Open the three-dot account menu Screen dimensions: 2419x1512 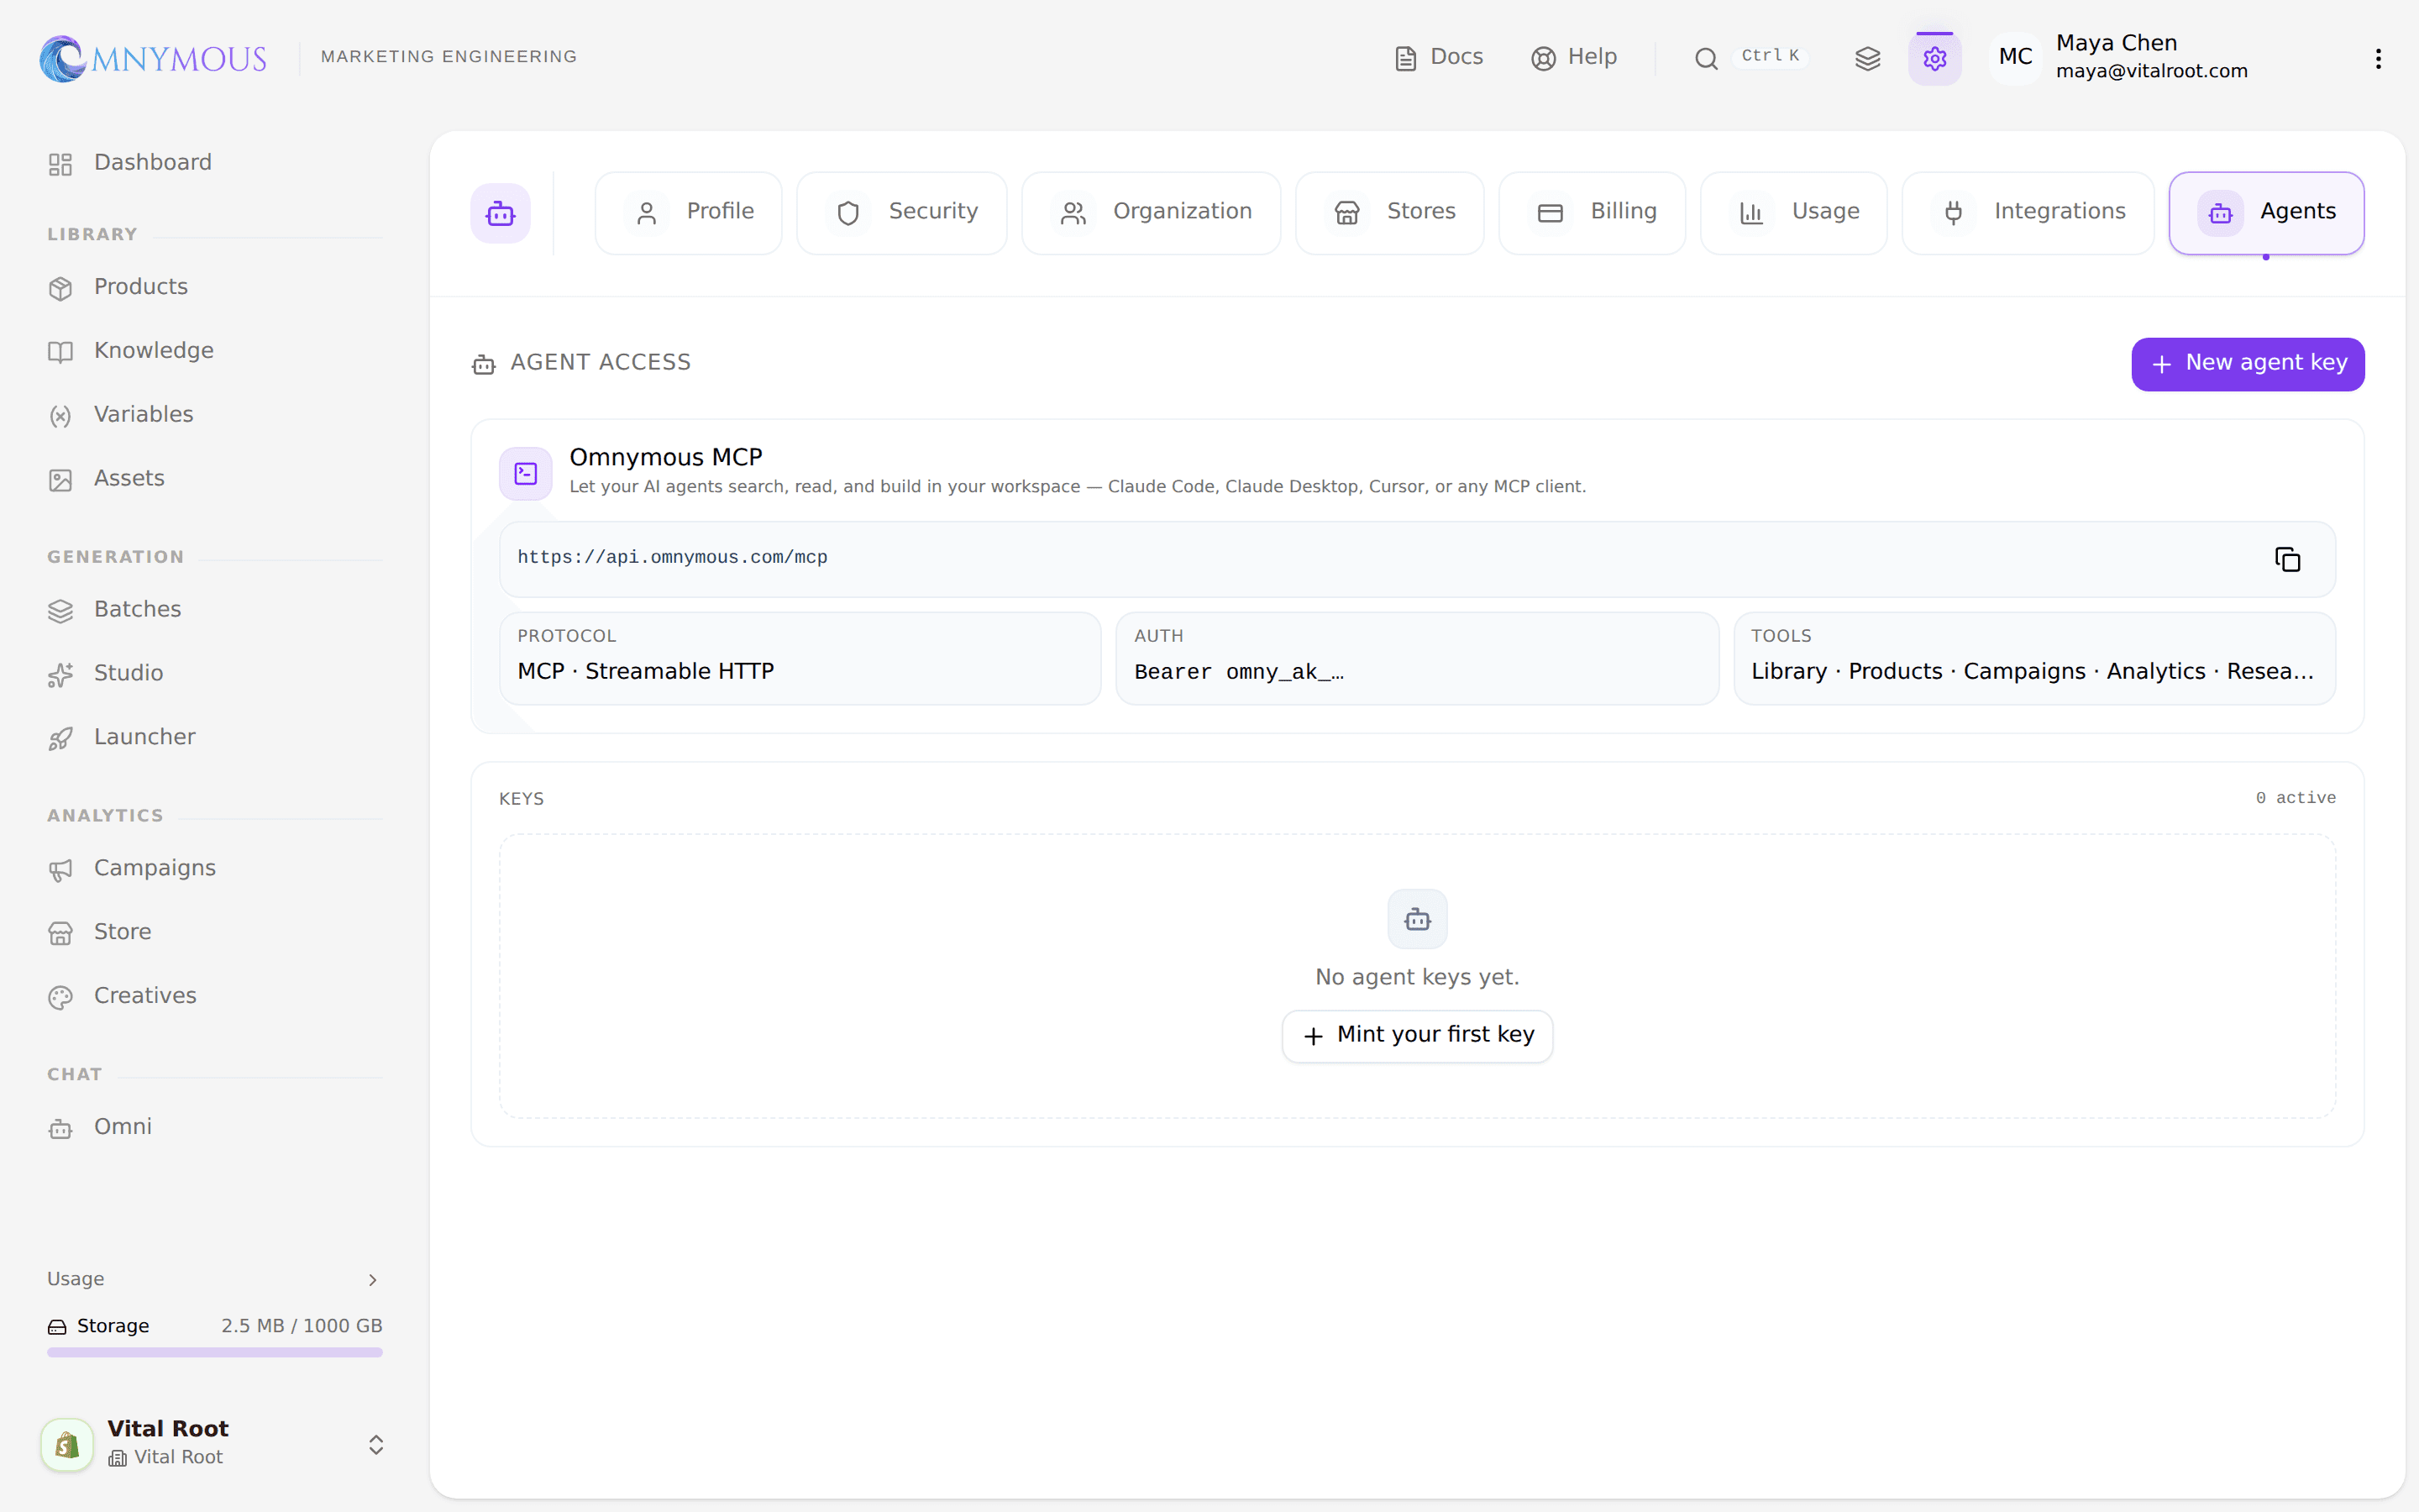pyautogui.click(x=2378, y=59)
